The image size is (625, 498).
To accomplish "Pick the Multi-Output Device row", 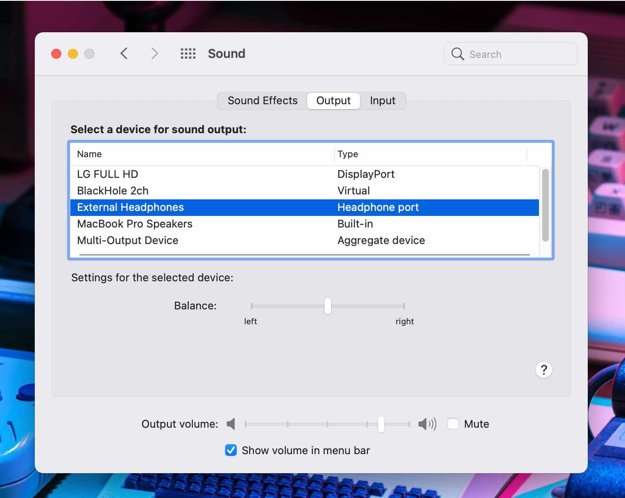I will click(127, 240).
